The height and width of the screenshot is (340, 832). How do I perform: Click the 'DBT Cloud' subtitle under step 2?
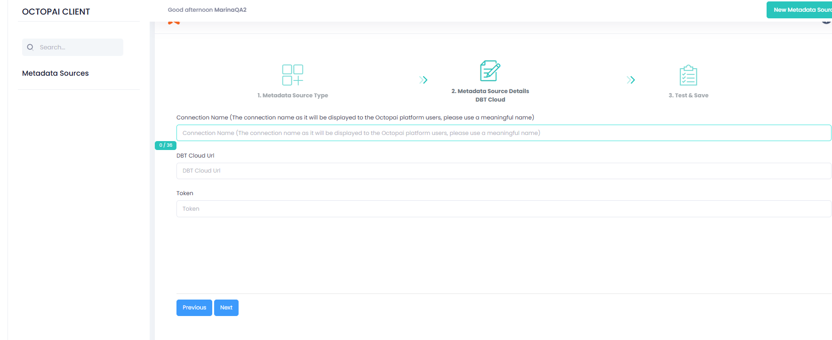[490, 100]
